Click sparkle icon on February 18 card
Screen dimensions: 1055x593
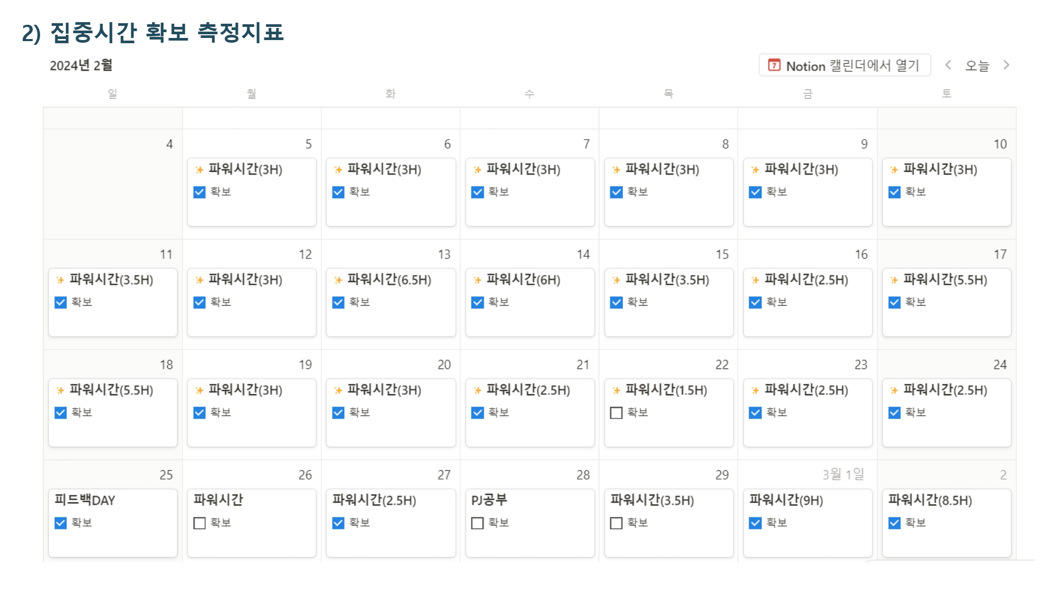pyautogui.click(x=60, y=390)
